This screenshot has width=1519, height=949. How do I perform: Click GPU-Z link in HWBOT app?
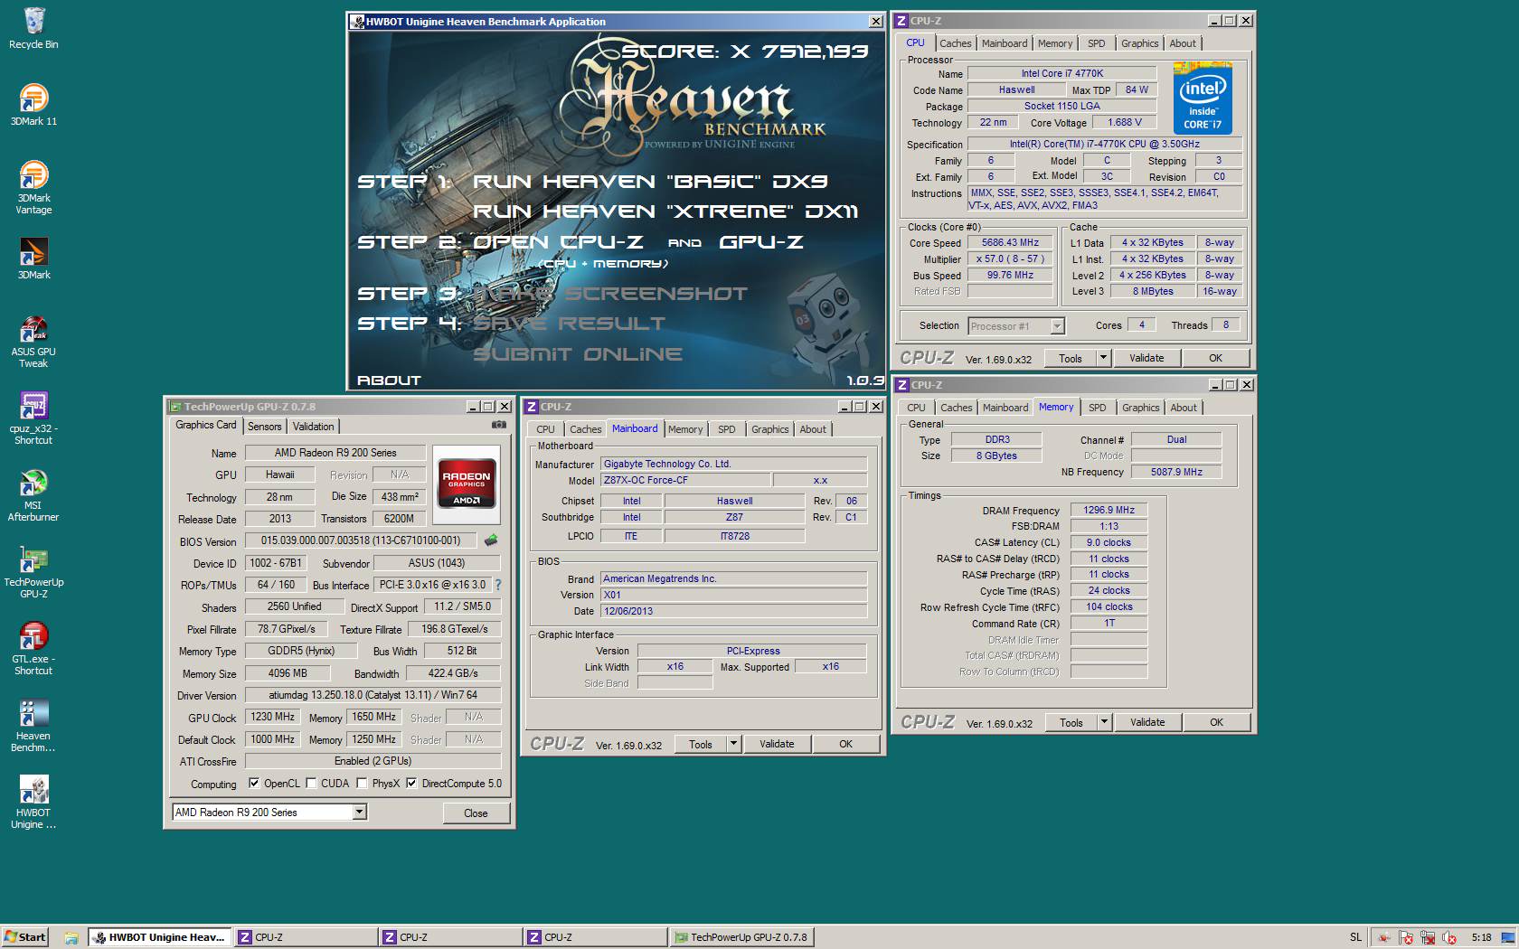pyautogui.click(x=761, y=242)
